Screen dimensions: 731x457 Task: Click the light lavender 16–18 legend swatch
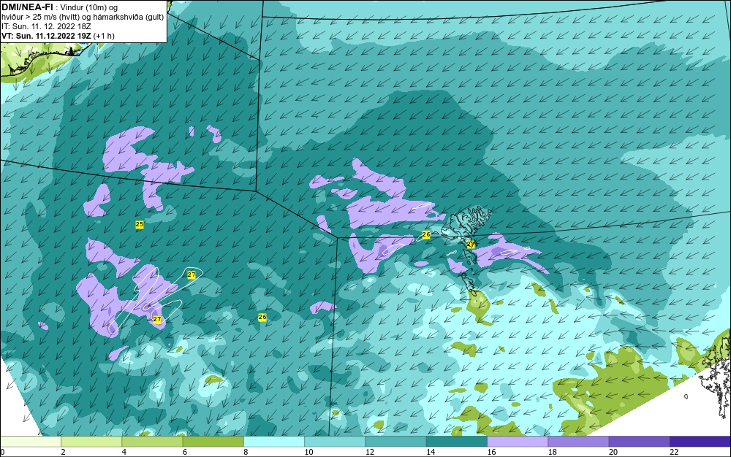click(518, 442)
